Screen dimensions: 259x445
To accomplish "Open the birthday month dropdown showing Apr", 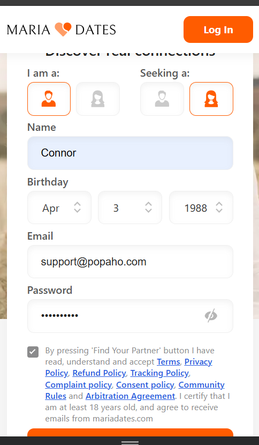I will pyautogui.click(x=59, y=207).
